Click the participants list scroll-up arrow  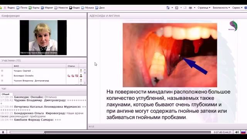(85, 69)
